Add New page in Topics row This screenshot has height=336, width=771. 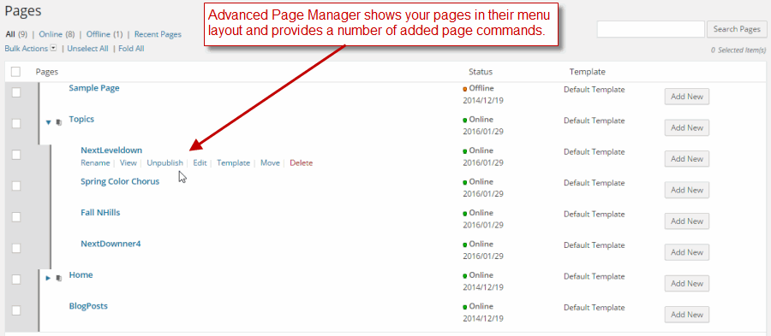(687, 127)
